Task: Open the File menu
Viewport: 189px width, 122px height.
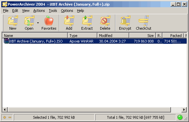Action: click(x=6, y=11)
